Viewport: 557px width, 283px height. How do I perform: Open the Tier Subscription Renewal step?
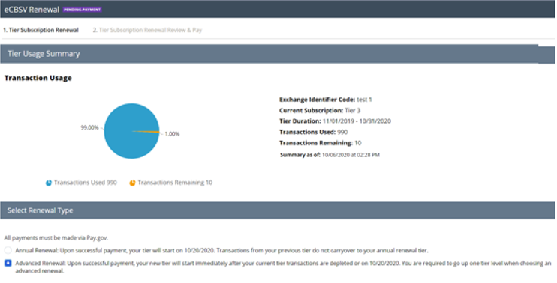tap(41, 30)
